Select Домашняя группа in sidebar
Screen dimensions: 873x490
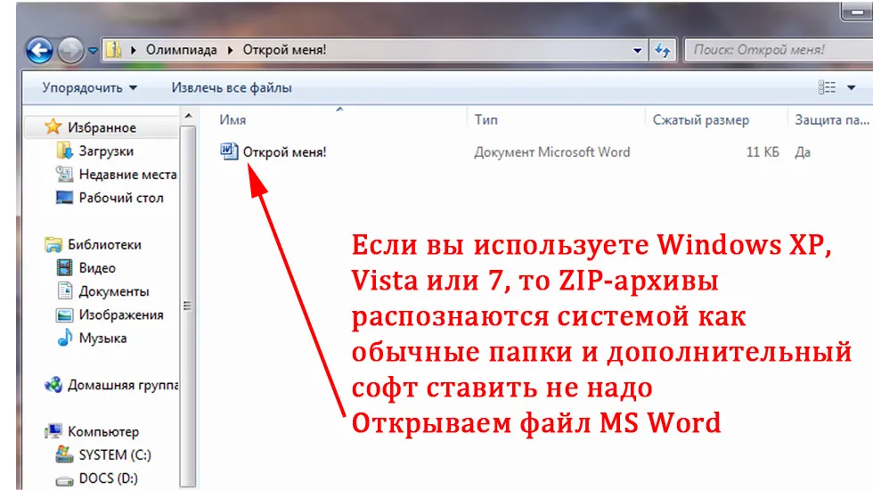[x=123, y=385]
